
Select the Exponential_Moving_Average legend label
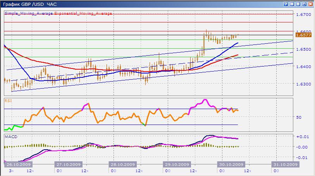[83, 14]
